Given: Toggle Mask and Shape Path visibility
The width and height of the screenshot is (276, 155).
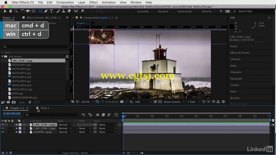Looking at the screenshot, I should (x=102, y=102).
